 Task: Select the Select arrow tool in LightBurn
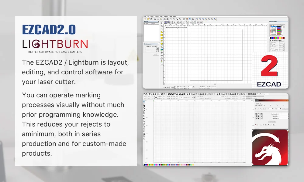pyautogui.click(x=144, y=102)
